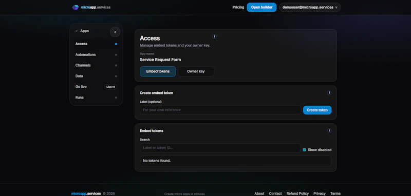Open the Privacy footer link
Viewport: 411px width, 196px height.
pyautogui.click(x=320, y=193)
